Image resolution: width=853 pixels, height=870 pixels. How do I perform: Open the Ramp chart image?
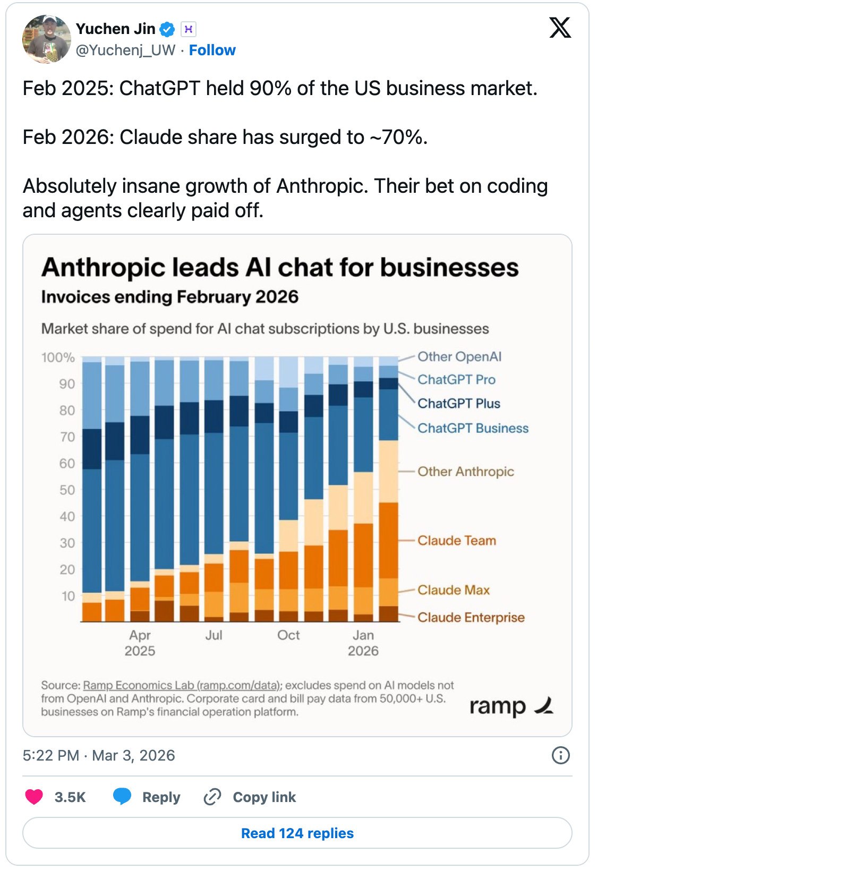point(297,485)
